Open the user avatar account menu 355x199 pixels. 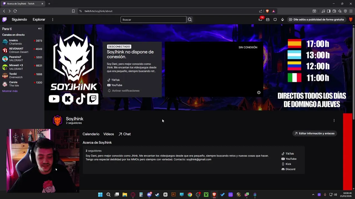coord(351,19)
